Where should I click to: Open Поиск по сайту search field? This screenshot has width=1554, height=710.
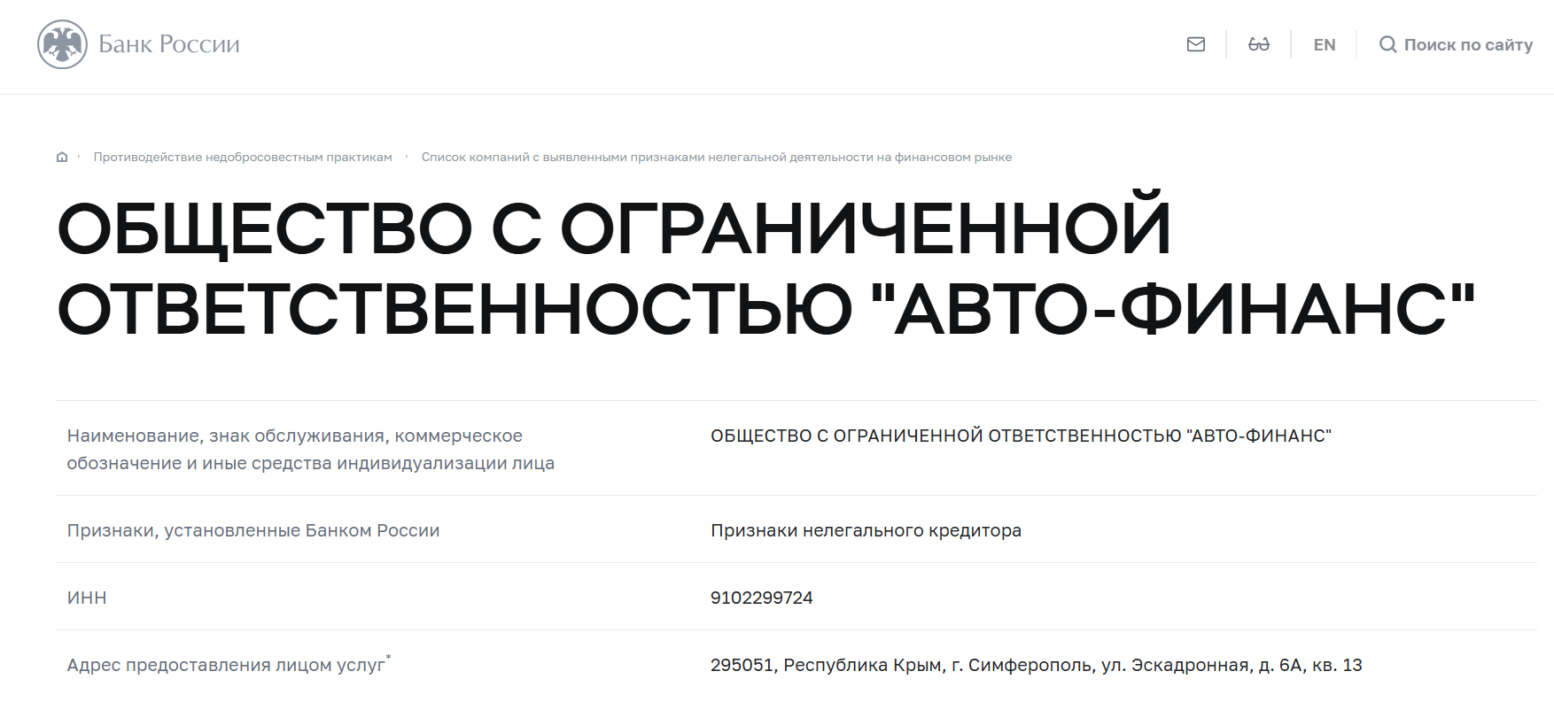pyautogui.click(x=1468, y=45)
